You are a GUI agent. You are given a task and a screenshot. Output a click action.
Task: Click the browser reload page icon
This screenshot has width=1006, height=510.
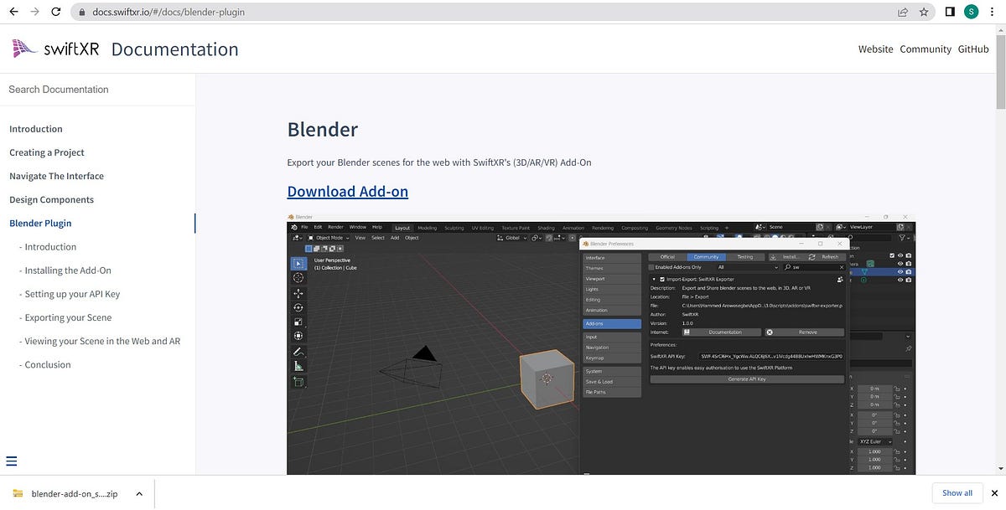pos(55,12)
